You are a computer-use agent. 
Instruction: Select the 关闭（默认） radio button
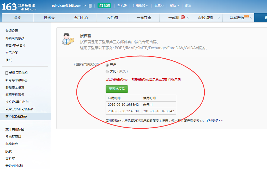[107, 71]
